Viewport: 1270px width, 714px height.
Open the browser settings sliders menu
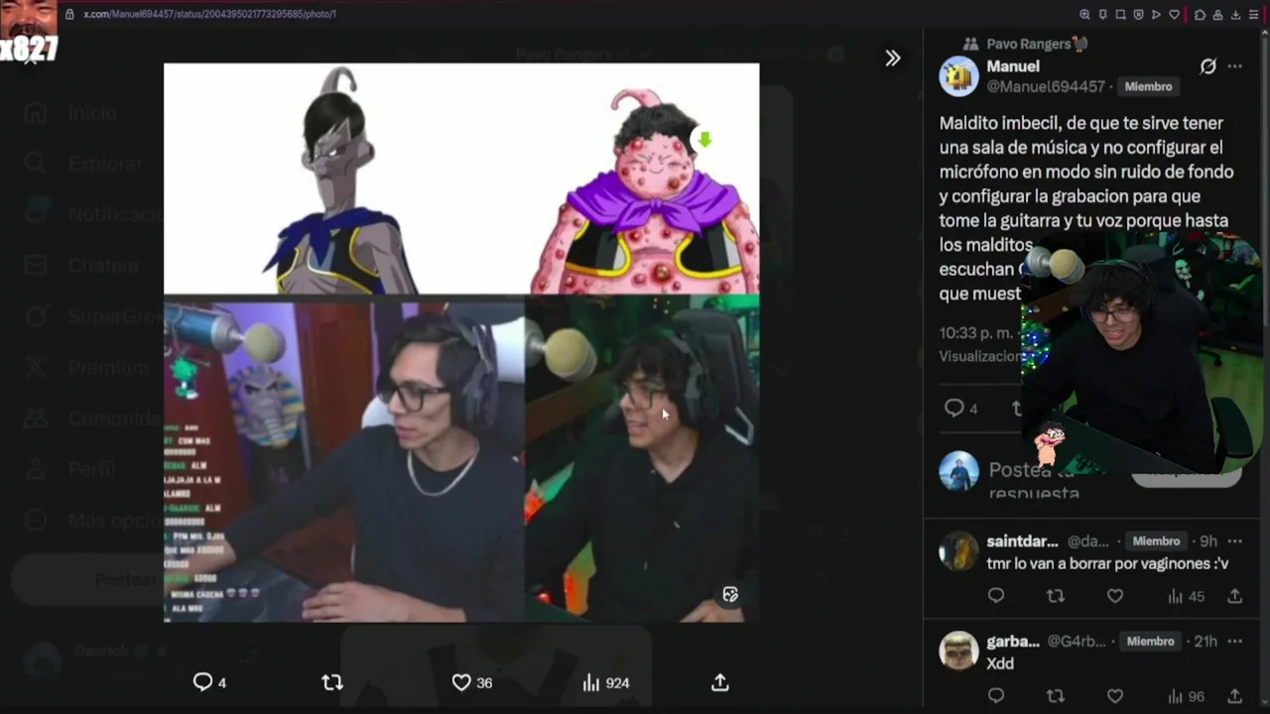click(x=1253, y=15)
